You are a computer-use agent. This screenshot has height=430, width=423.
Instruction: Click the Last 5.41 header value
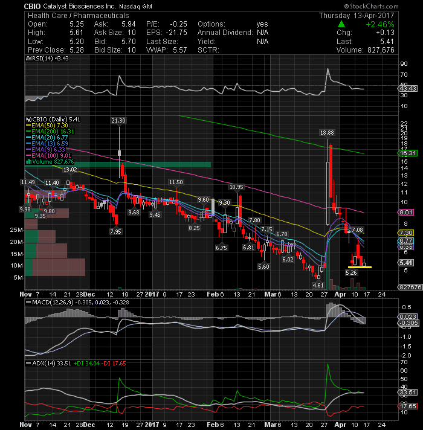(387, 42)
